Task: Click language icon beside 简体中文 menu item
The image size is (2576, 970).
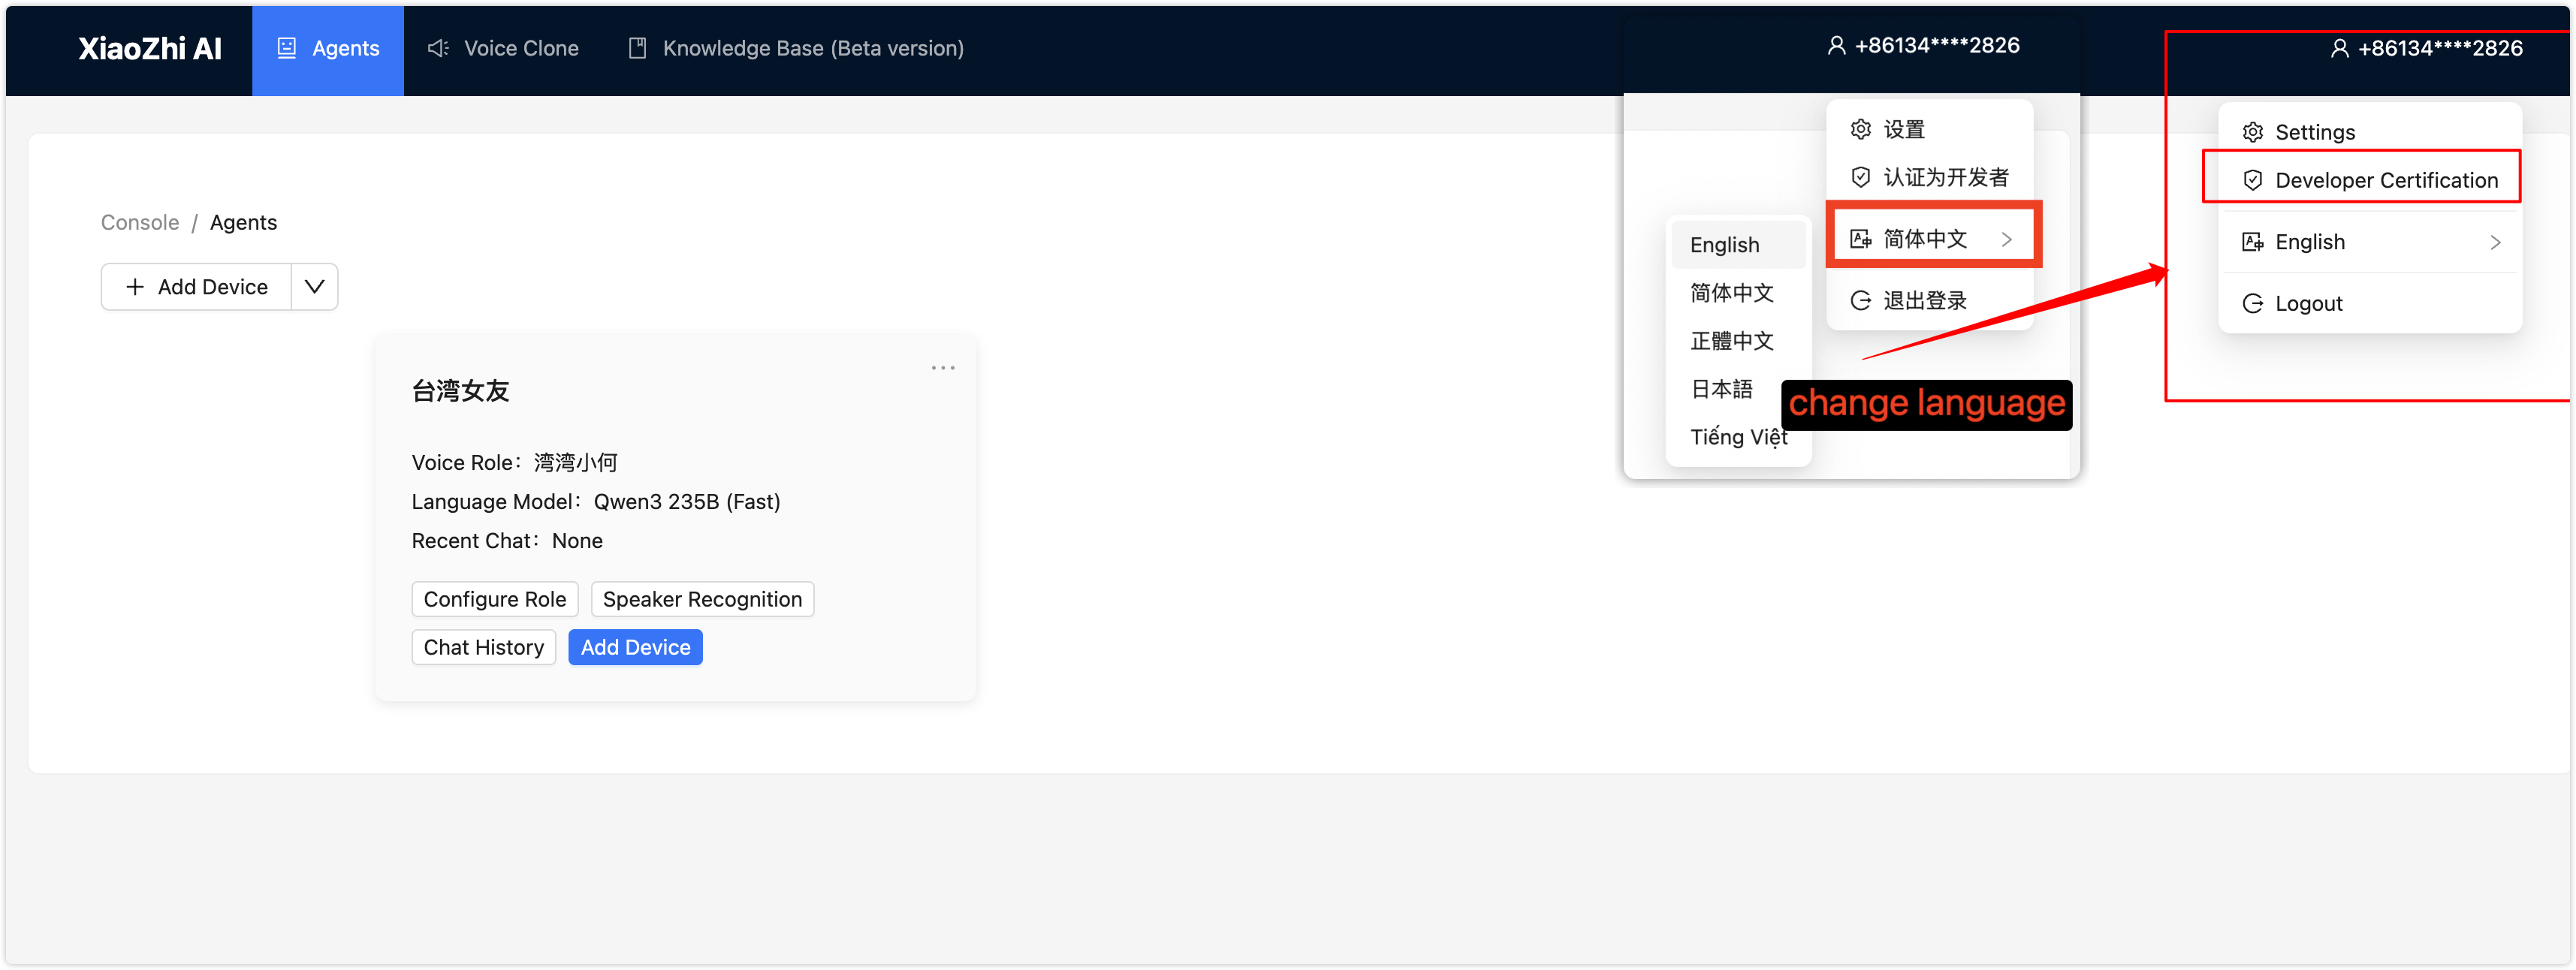Action: [1861, 239]
